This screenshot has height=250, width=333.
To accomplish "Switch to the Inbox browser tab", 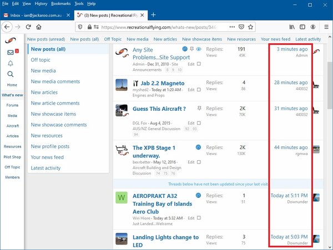I will coord(39,14).
